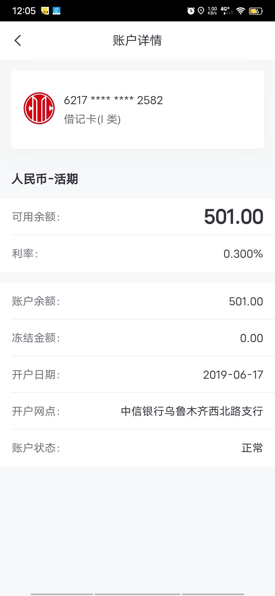This screenshot has width=275, height=596.
Task: Tap the battery indicator icon
Action: [x=256, y=11]
